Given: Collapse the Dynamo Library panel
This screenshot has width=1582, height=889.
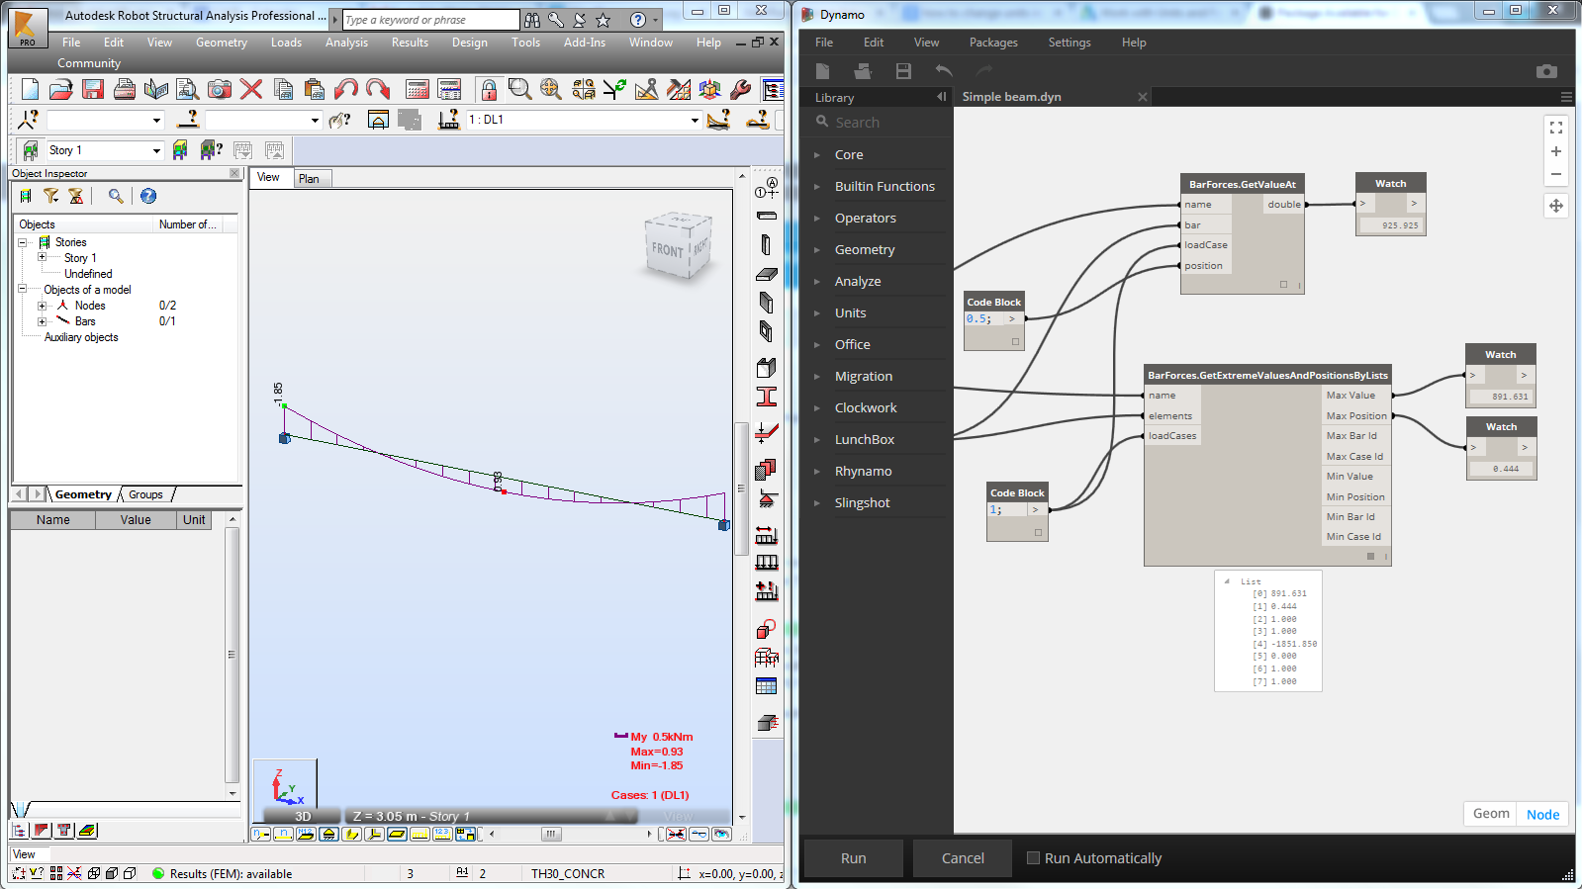Looking at the screenshot, I should pos(941,97).
